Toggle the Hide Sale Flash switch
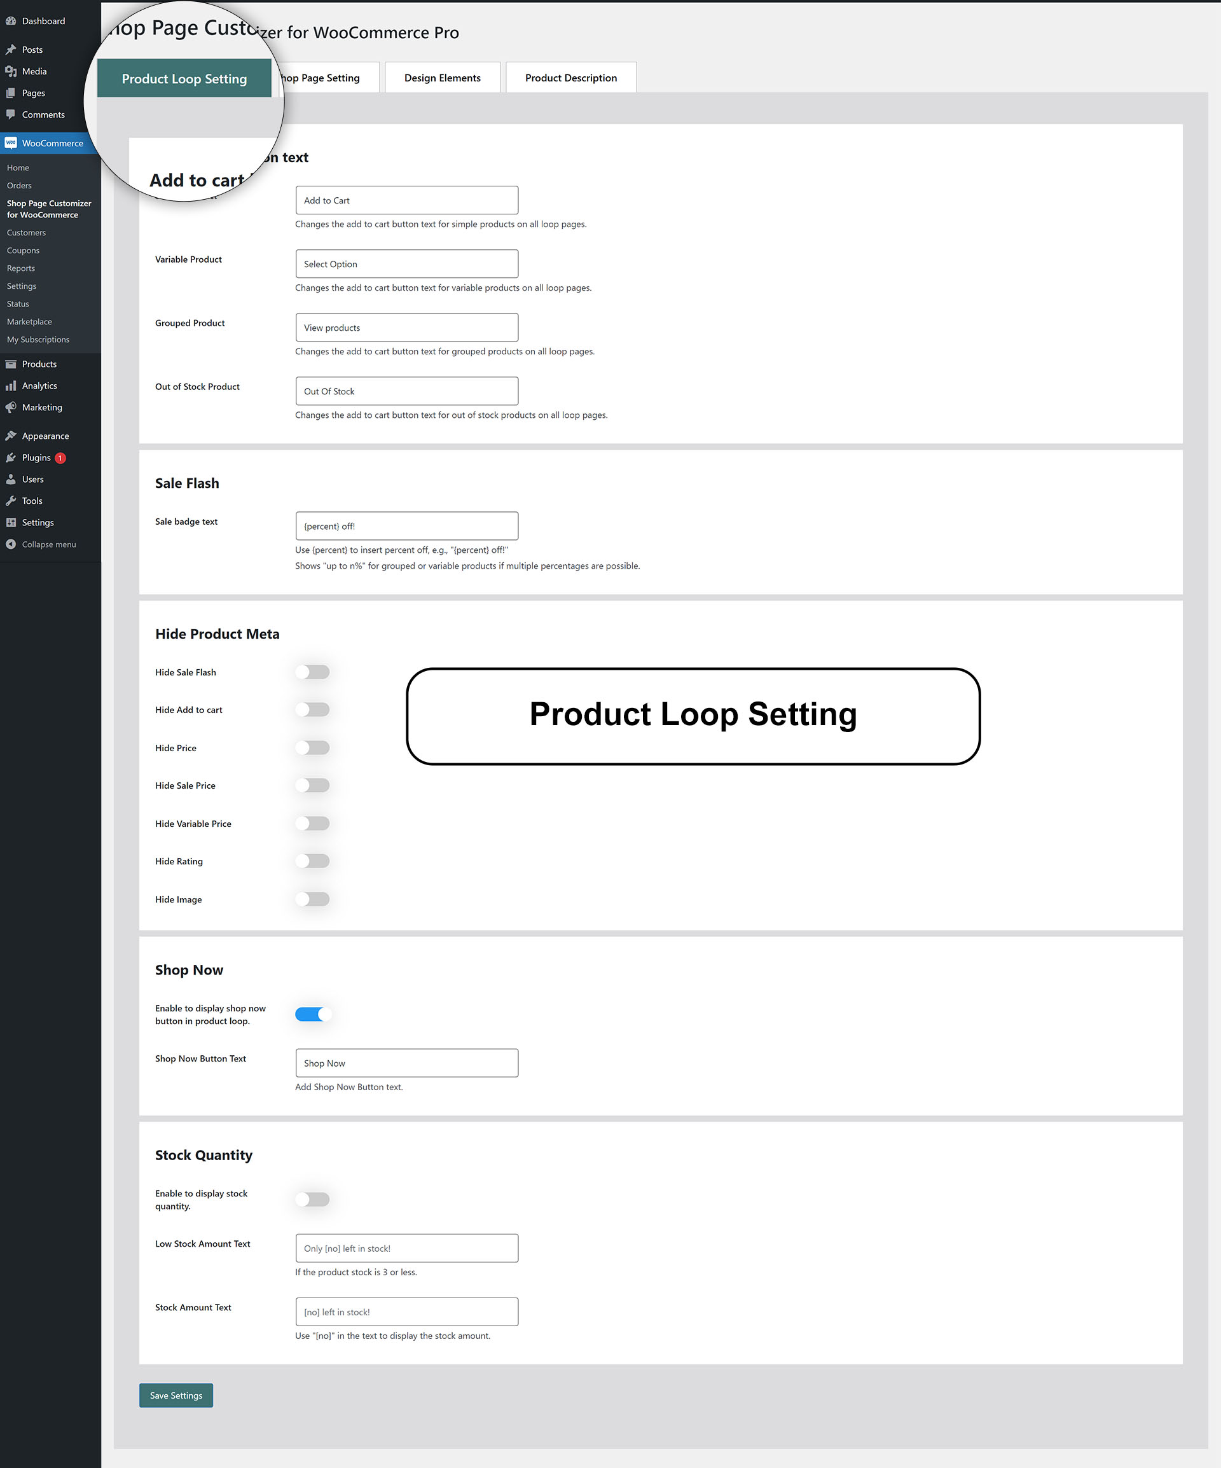 click(x=312, y=672)
